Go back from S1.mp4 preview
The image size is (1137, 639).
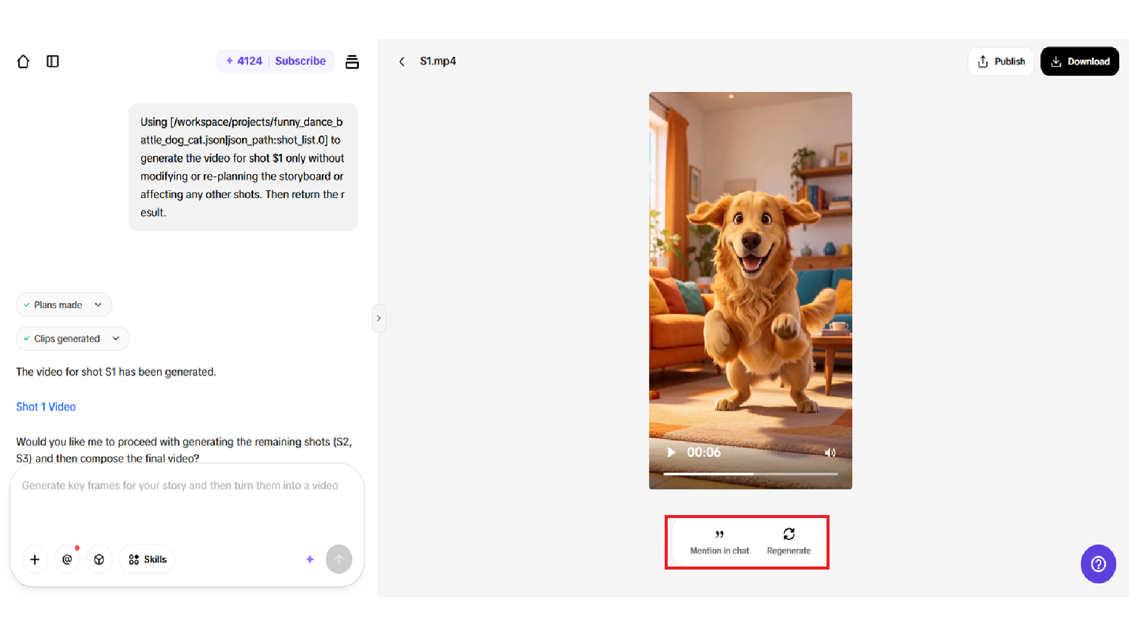click(x=402, y=62)
